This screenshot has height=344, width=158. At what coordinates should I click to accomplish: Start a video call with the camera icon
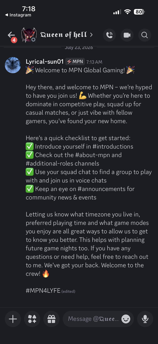pos(127,35)
